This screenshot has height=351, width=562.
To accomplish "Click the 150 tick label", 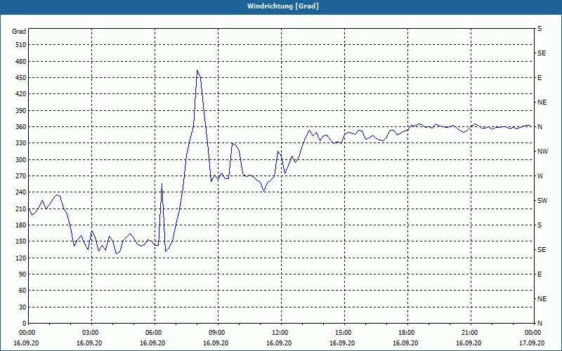I will point(21,241).
